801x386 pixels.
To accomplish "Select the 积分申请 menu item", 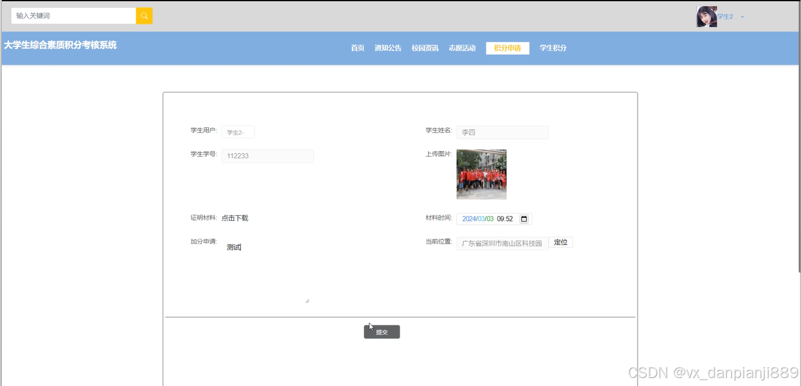I will click(x=507, y=48).
